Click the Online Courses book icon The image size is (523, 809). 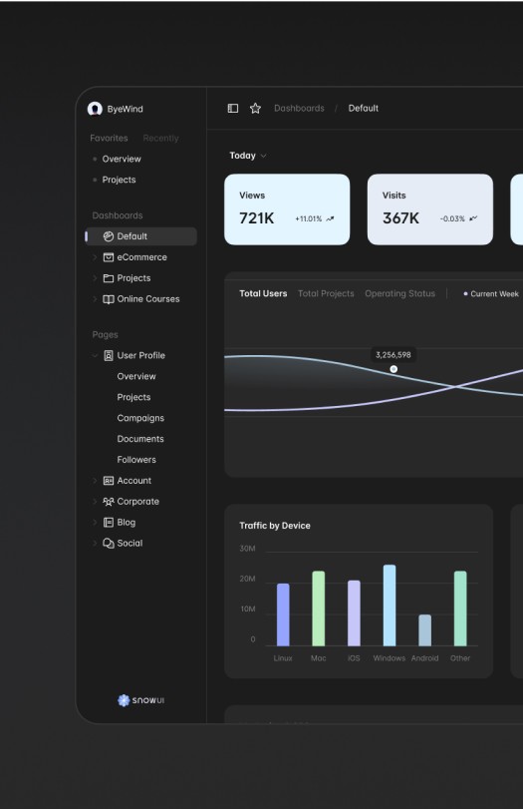pos(109,299)
